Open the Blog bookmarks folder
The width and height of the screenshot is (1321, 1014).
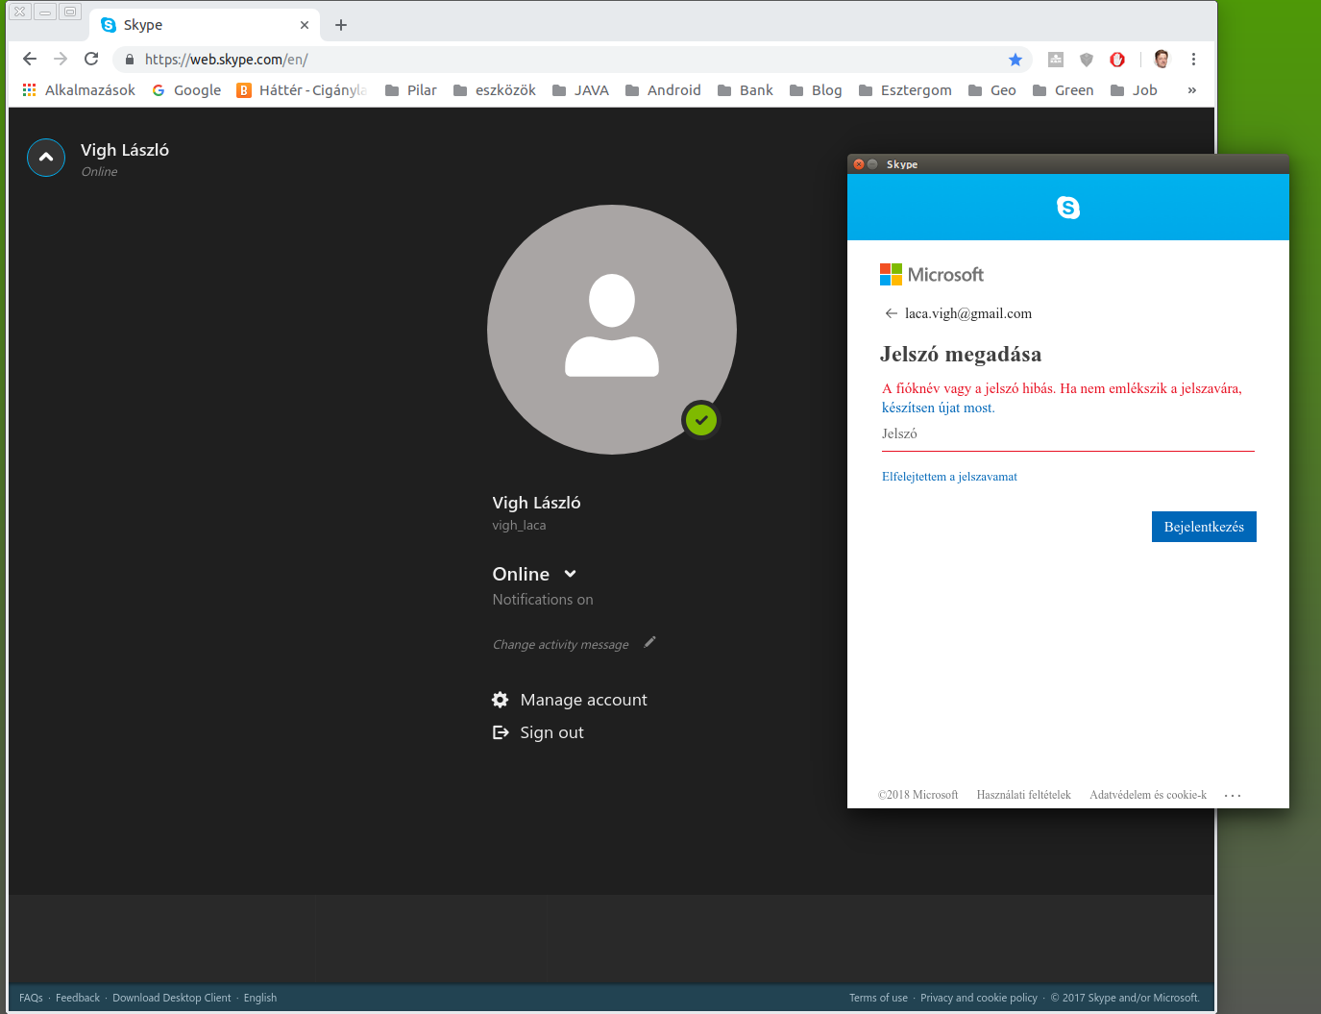click(816, 90)
